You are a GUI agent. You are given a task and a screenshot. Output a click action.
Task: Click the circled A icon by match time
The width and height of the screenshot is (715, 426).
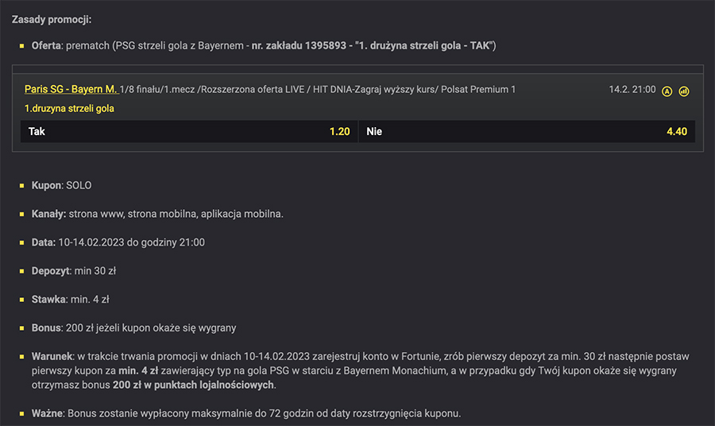point(667,91)
